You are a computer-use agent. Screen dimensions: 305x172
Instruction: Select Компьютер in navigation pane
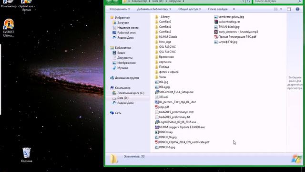(120, 88)
